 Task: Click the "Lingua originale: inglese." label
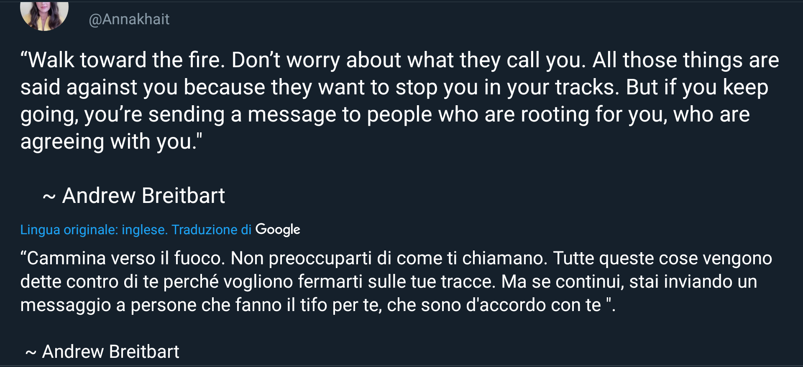tap(94, 230)
